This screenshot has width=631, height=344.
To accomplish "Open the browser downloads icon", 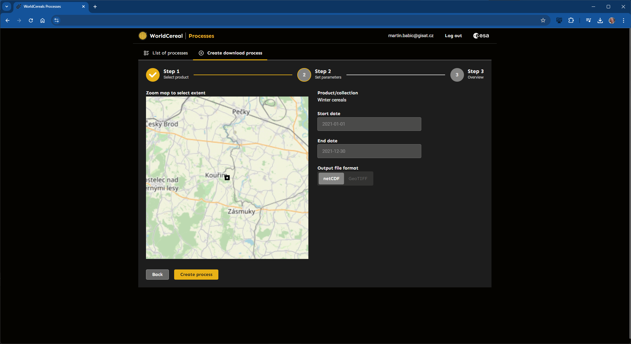I will click(x=600, y=20).
